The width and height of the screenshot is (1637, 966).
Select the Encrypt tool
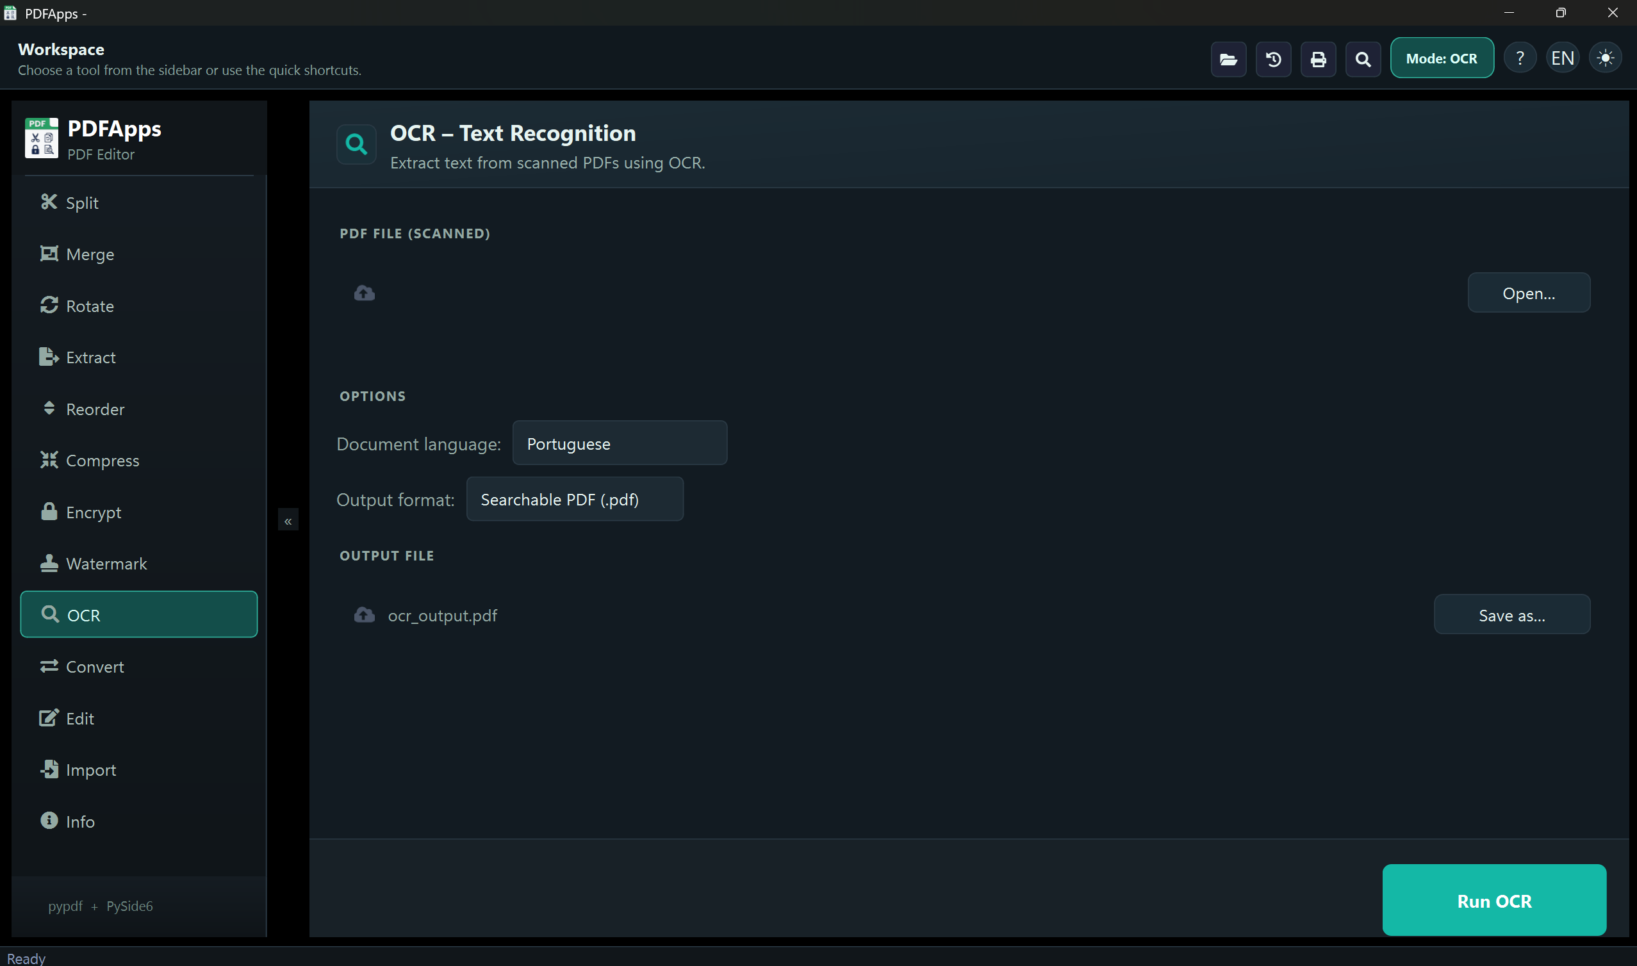tap(138, 512)
